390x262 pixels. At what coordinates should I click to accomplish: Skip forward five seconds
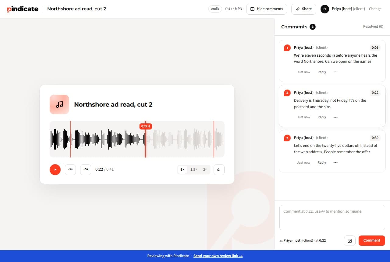coord(86,169)
